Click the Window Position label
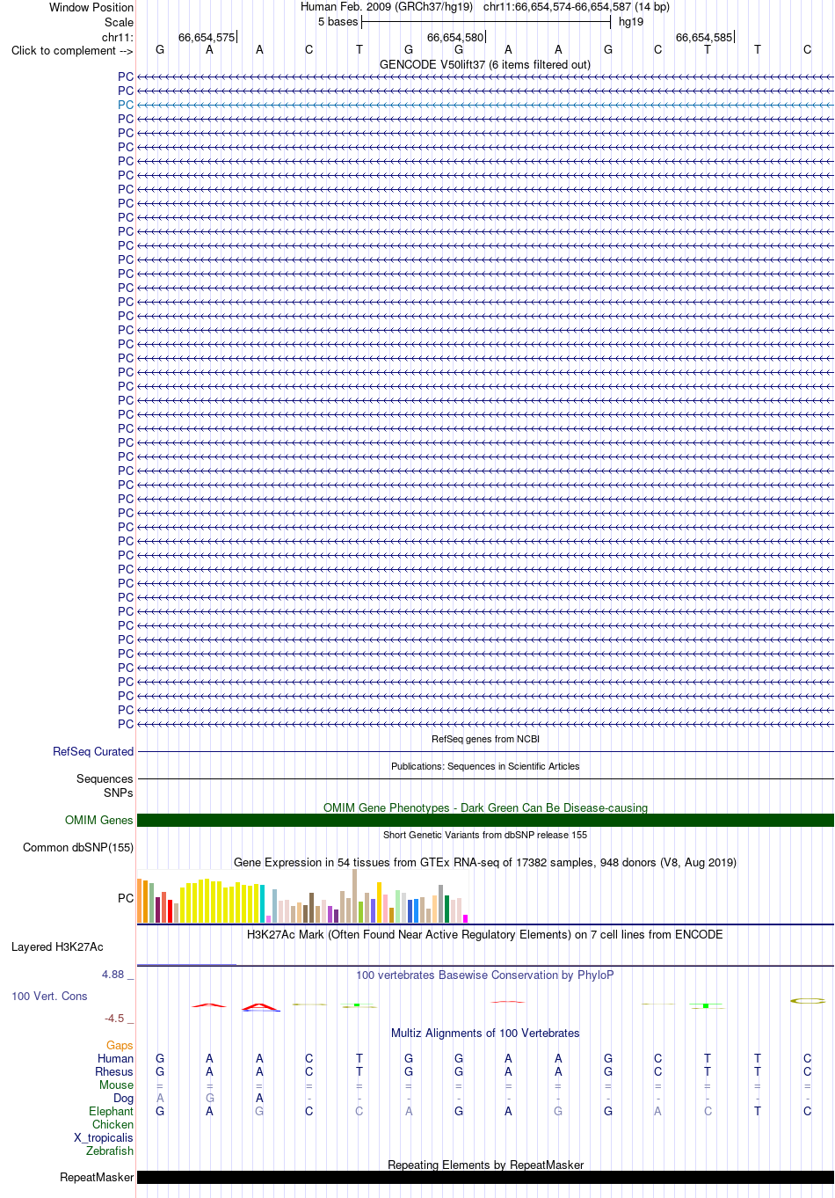 (x=91, y=7)
